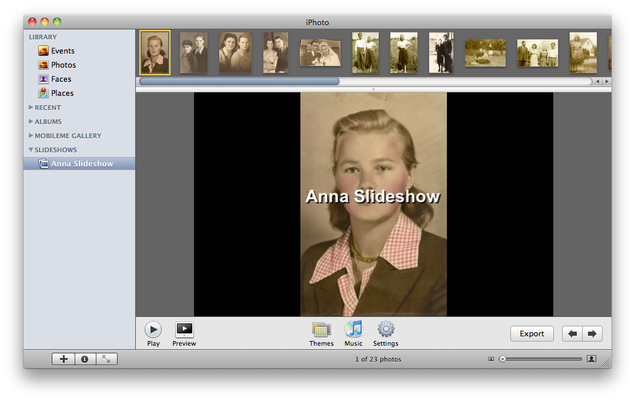635x401 pixels.
Task: Open the Music settings icon
Action: (353, 330)
